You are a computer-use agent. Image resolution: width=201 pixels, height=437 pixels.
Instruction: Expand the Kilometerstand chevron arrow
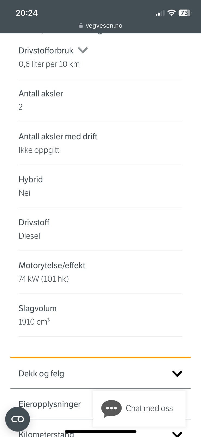(x=177, y=434)
